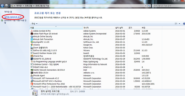Click the IntelliJ IDEA 15.0.4 icon
The image size is (185, 96).
point(32,73)
